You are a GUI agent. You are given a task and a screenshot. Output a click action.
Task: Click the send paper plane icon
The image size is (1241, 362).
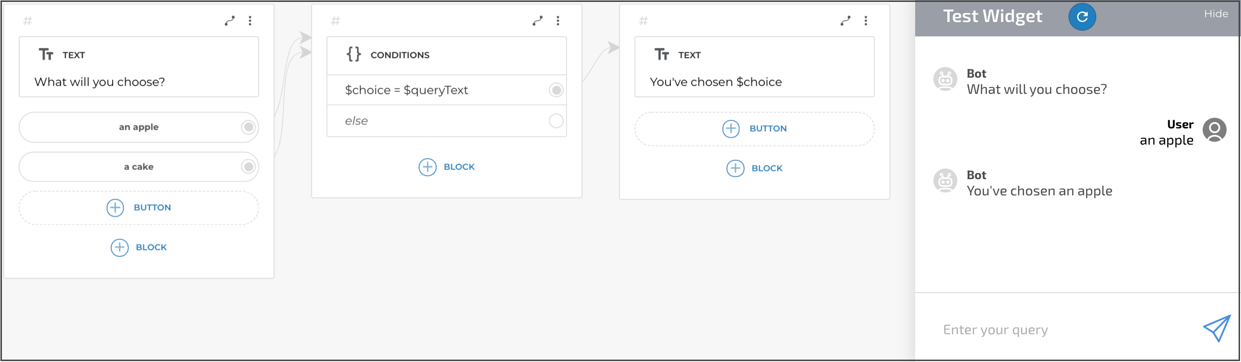(x=1217, y=328)
